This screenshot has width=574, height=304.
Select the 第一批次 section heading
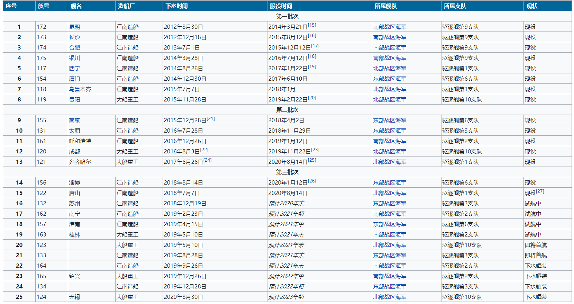[287, 17]
